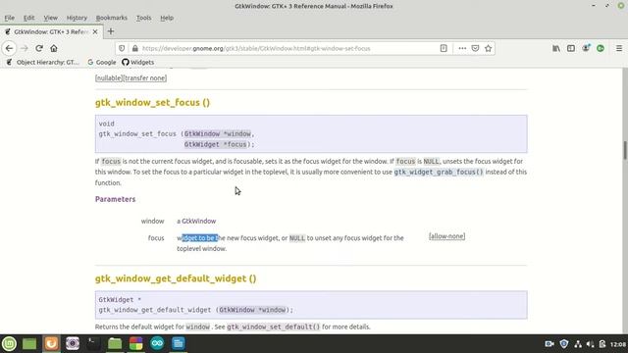
Task: Open a new tab with plus button
Action: [x=111, y=31]
